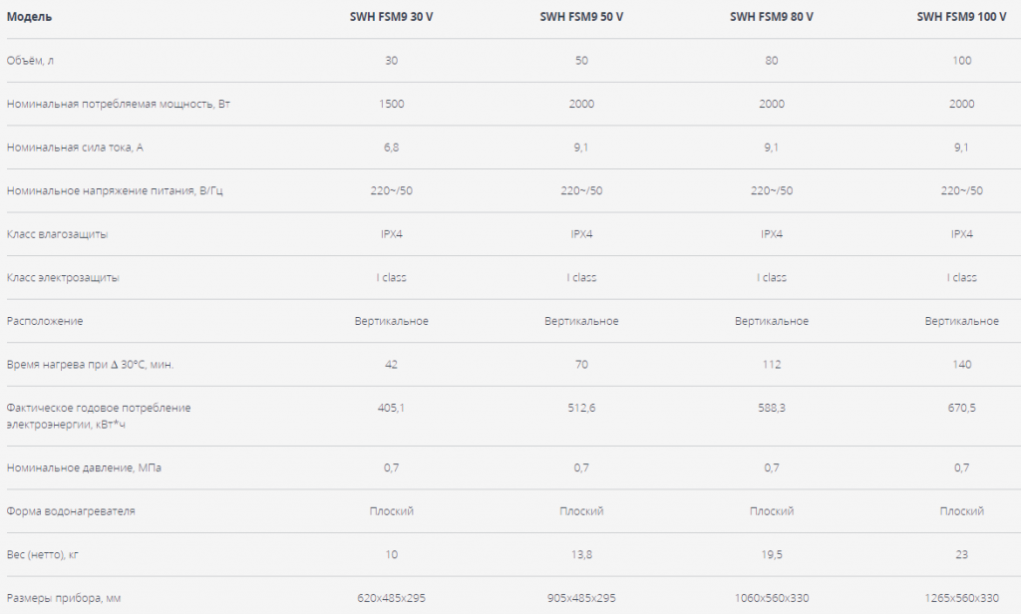This screenshot has width=1021, height=614.
Task: Click the SWH FSM9 80 V model header
Action: [x=772, y=17]
